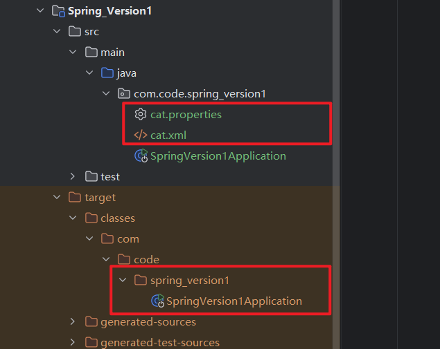This screenshot has width=440, height=349.
Task: Collapse the main folder chevron
Action: (73, 52)
